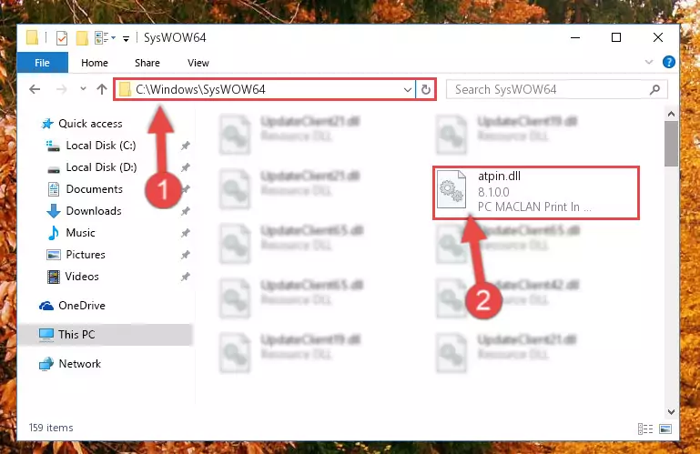Go forward with the Forward arrow

tap(61, 89)
